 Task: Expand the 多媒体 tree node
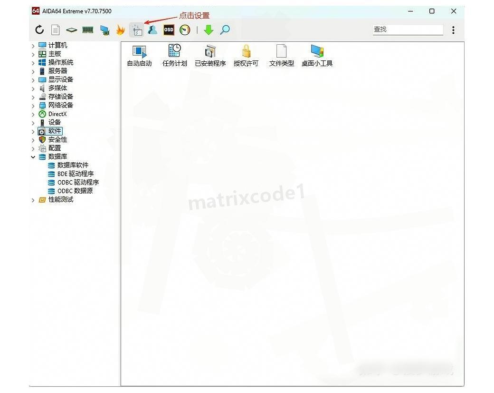click(x=33, y=88)
